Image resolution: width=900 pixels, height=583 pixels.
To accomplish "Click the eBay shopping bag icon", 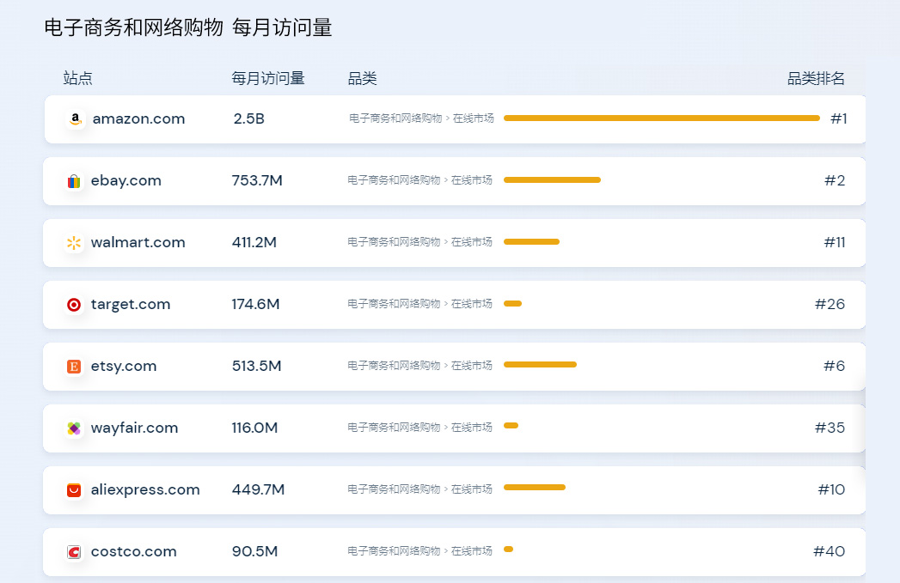I will 74,181.
